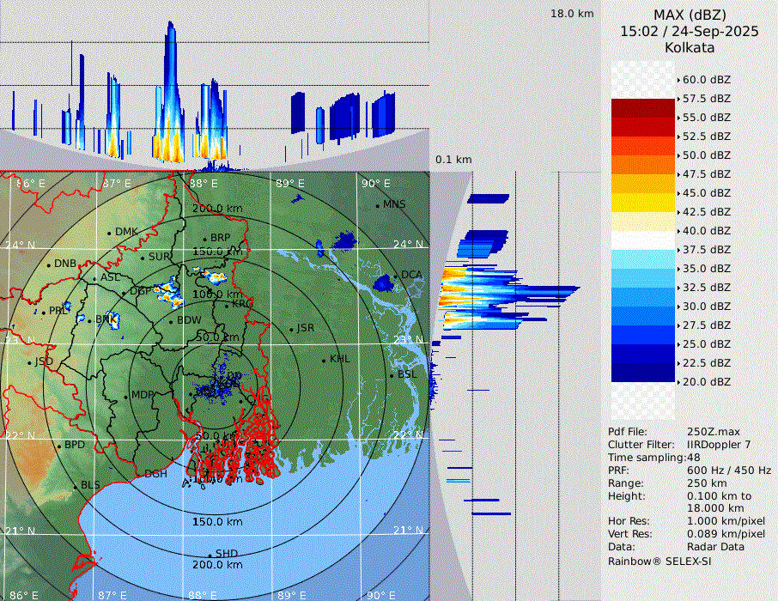
Task: Click the KHL station marker
Action: 325,359
